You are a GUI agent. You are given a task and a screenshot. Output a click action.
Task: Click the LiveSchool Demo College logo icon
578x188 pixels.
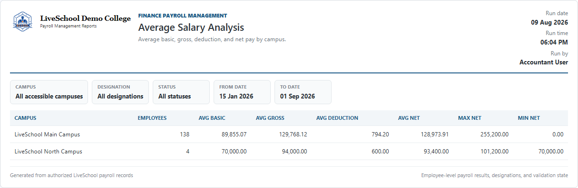23,21
